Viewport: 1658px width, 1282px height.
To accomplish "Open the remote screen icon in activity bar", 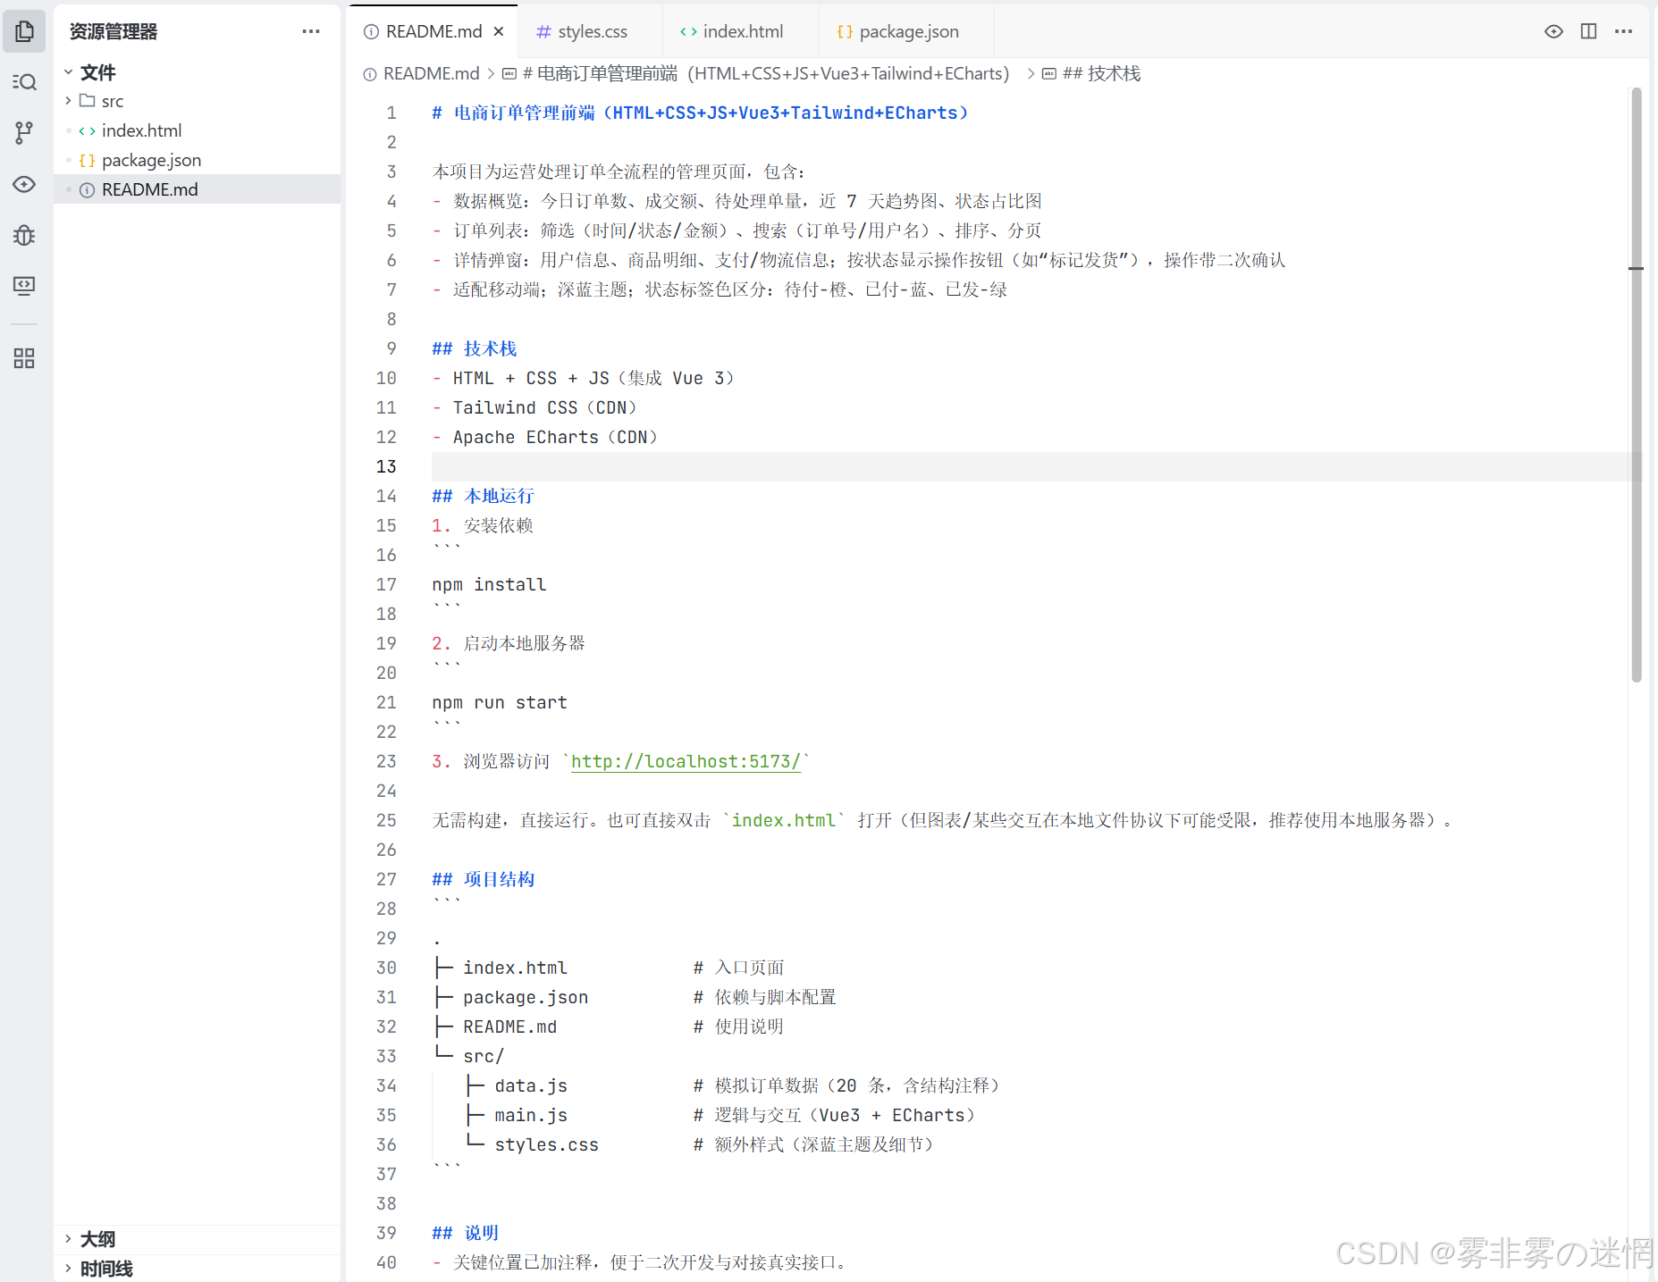I will click(x=24, y=286).
